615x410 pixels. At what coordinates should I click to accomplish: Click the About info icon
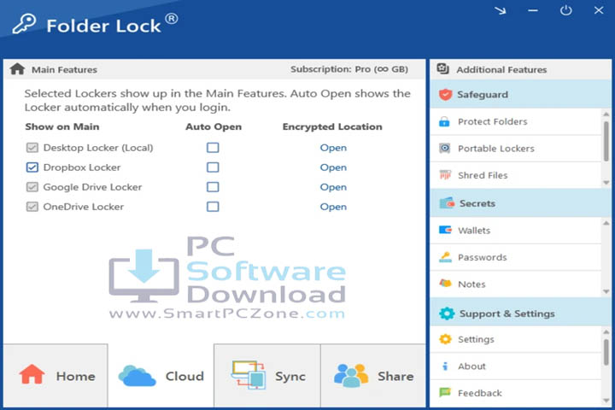click(x=445, y=366)
